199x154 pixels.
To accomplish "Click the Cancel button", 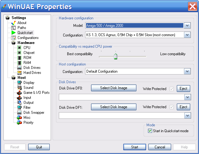I will click(x=160, y=147).
